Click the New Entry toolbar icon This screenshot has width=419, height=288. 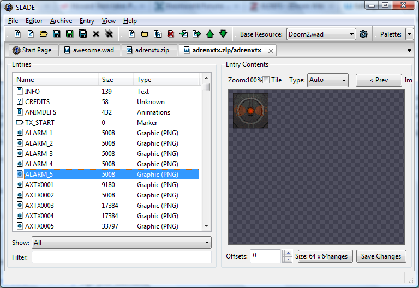(x=131, y=34)
